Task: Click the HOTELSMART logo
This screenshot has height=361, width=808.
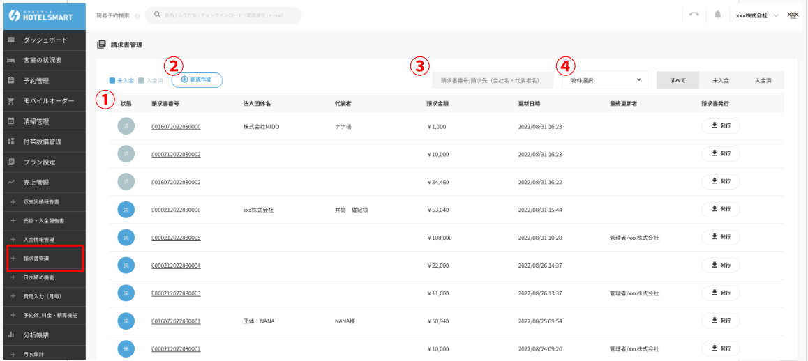Action: (43, 15)
